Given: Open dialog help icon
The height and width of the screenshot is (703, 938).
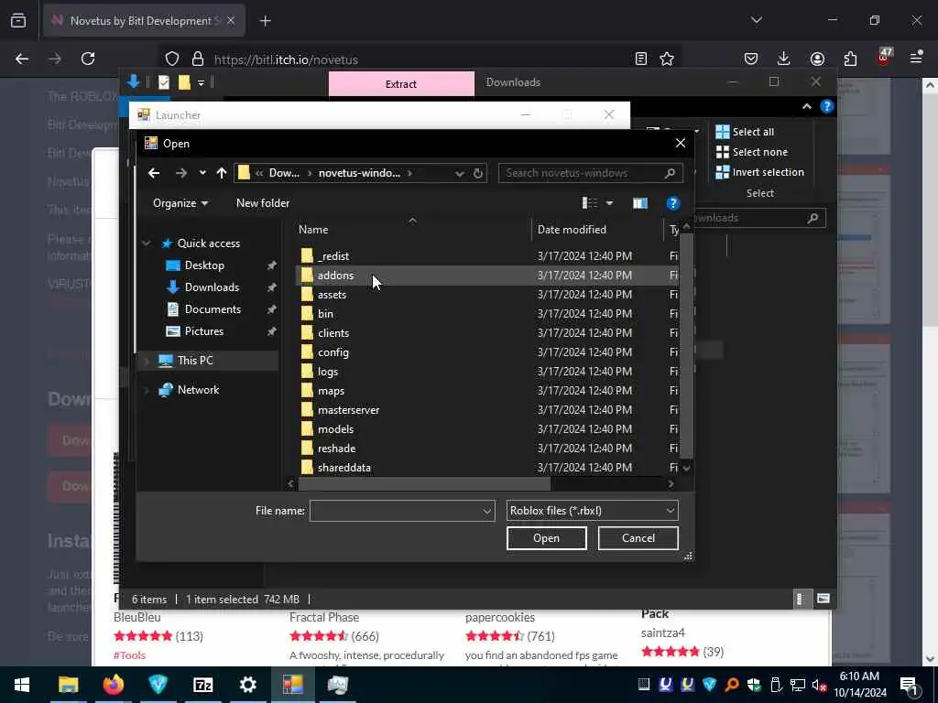Looking at the screenshot, I should (672, 203).
